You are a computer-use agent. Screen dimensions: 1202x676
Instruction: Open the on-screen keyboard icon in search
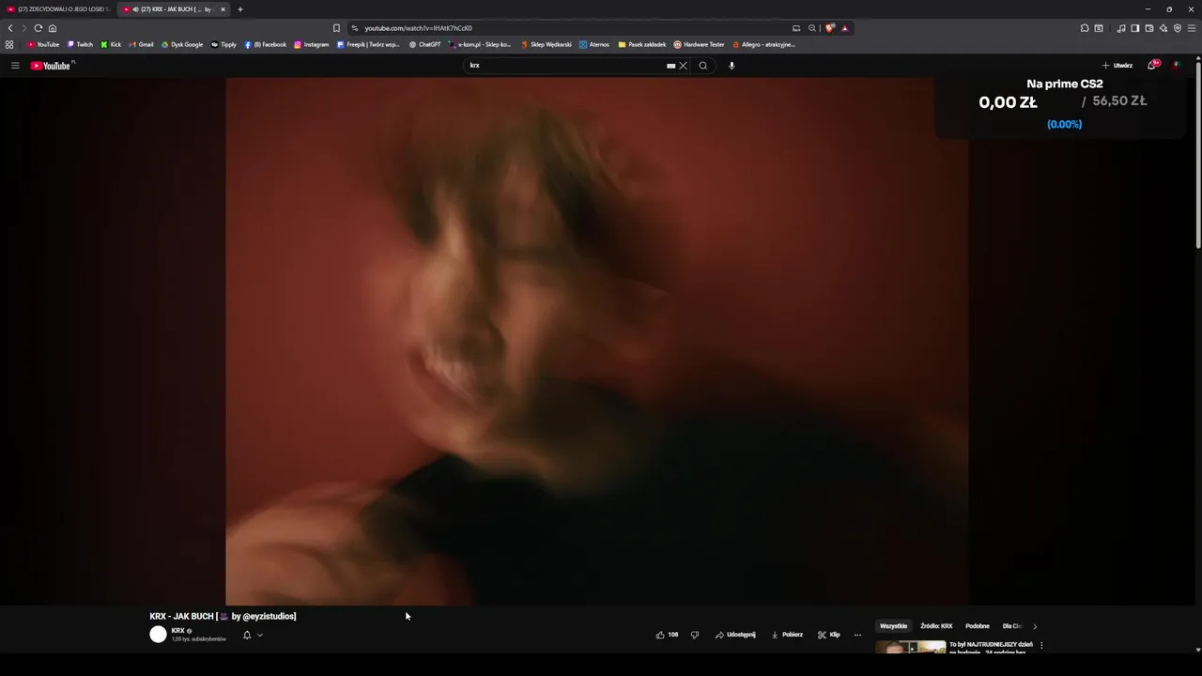coord(670,66)
